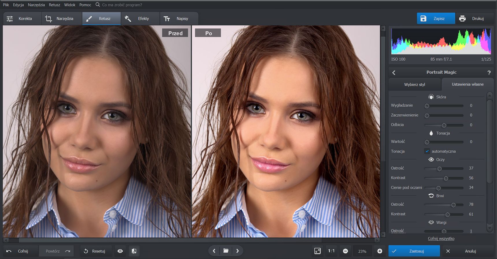Click the search field 'Co ma zrobić program?'
The width and height of the screenshot is (497, 259).
(122, 5)
